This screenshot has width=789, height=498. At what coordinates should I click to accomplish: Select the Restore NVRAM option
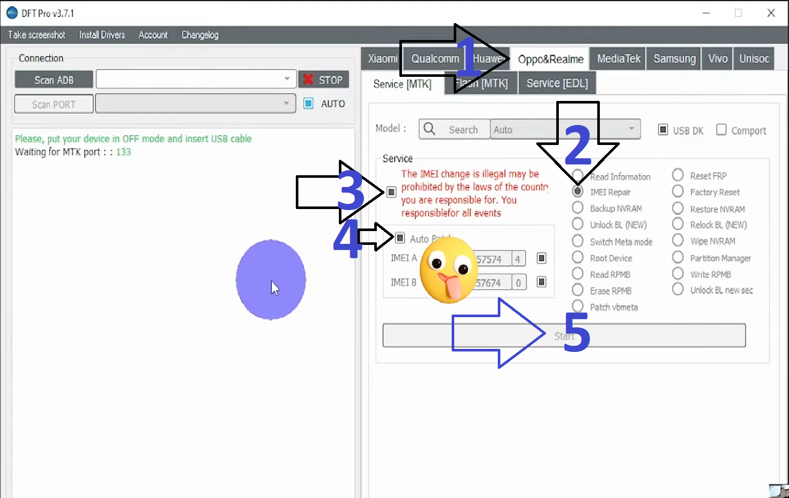point(678,208)
